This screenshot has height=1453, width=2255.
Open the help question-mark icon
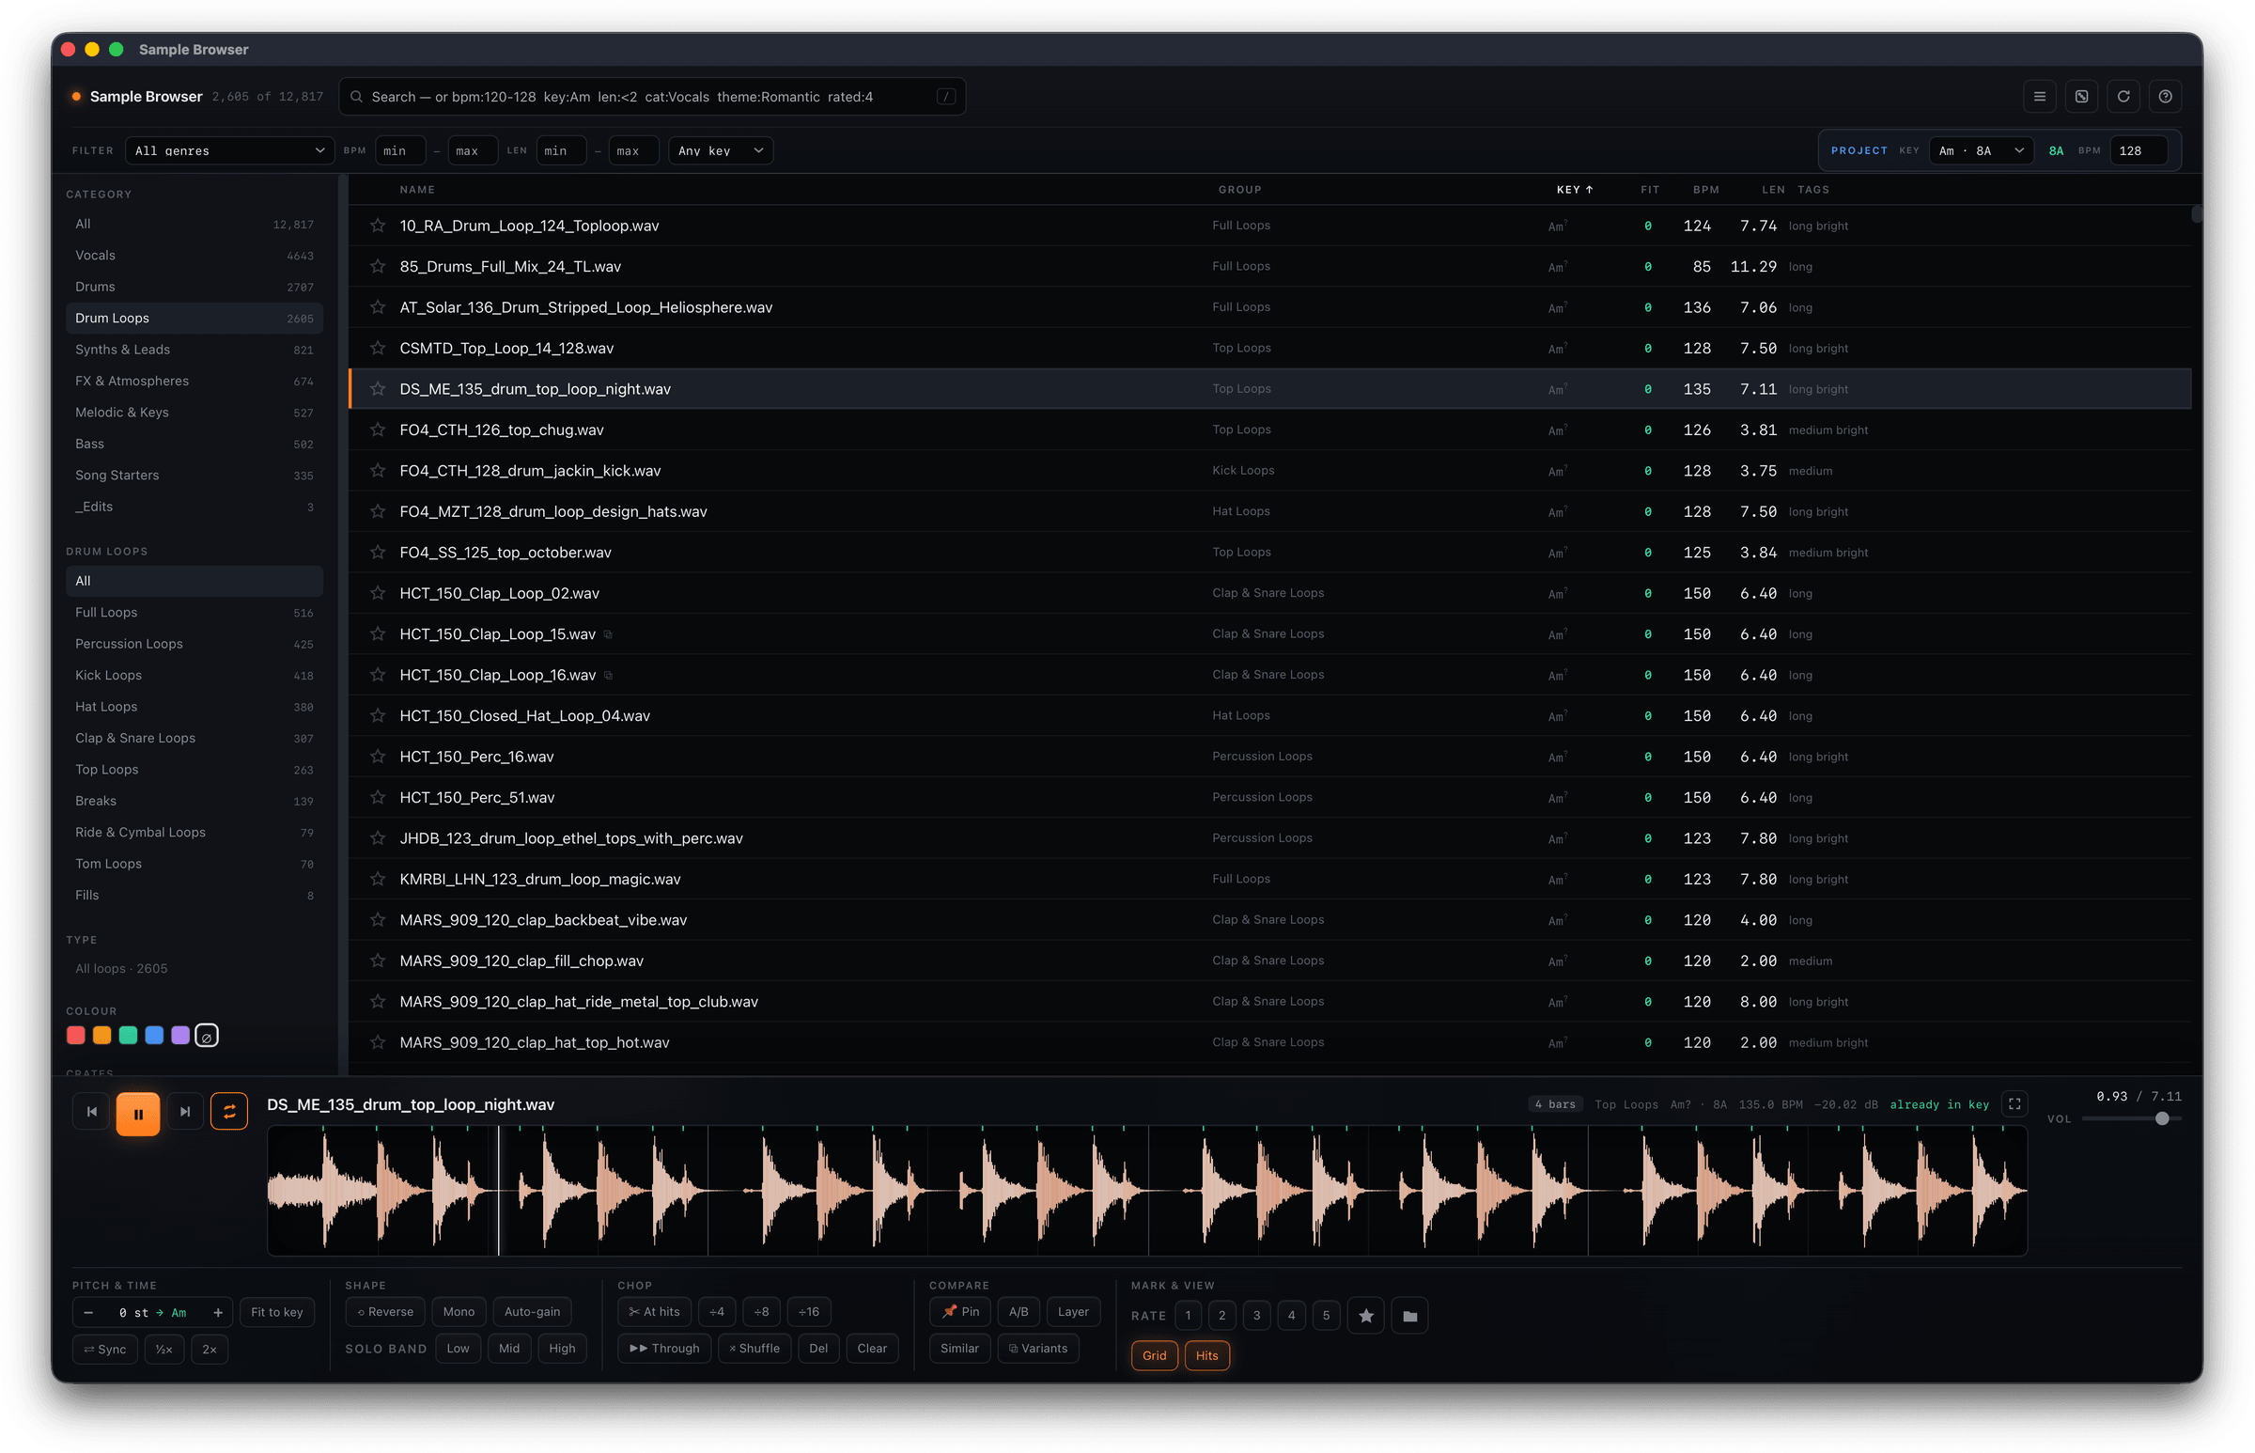click(2166, 96)
